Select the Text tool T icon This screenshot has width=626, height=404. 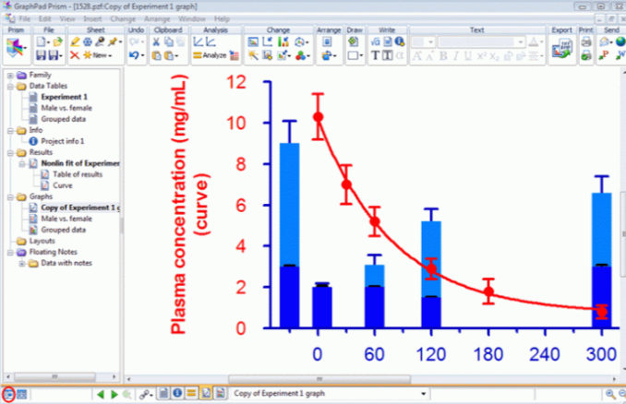[375, 57]
